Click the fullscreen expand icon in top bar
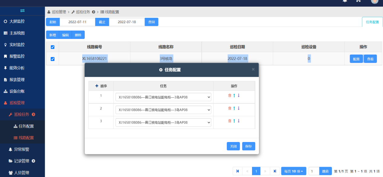 358,2
